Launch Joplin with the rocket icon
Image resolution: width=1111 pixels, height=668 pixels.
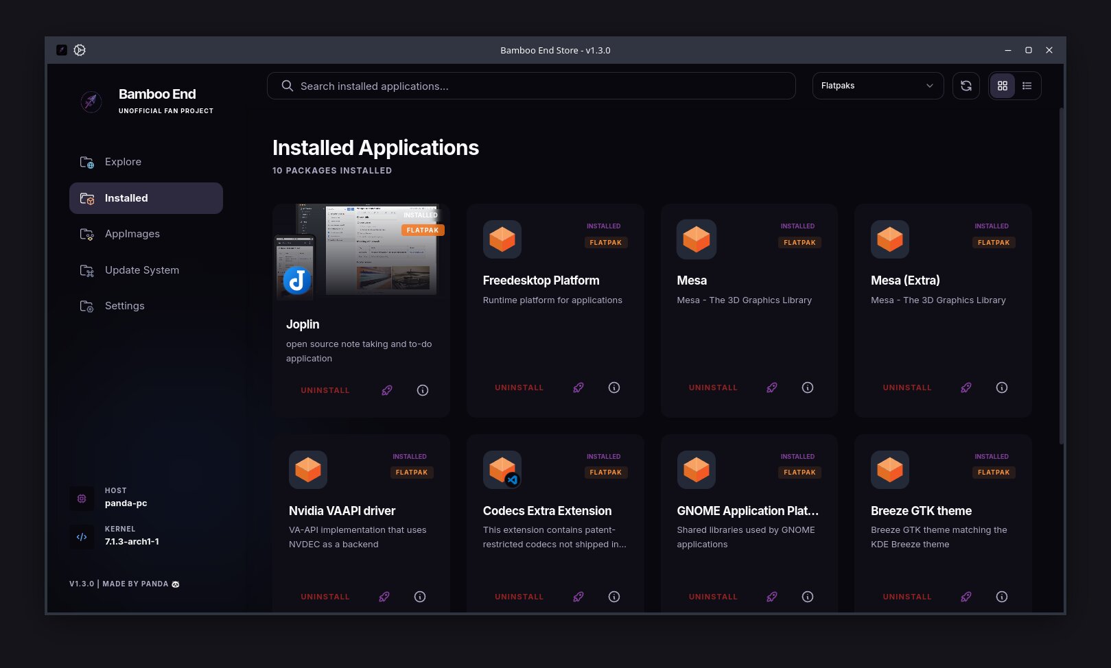click(387, 390)
